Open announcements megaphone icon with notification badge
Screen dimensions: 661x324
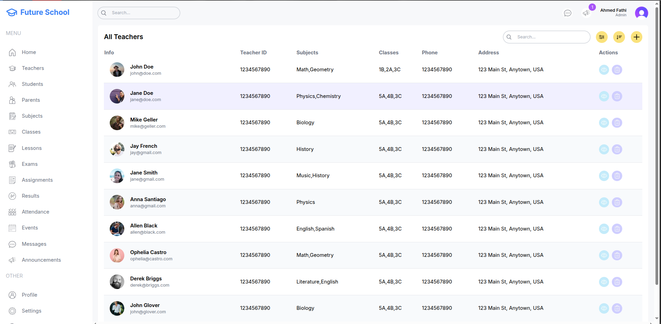(x=586, y=13)
